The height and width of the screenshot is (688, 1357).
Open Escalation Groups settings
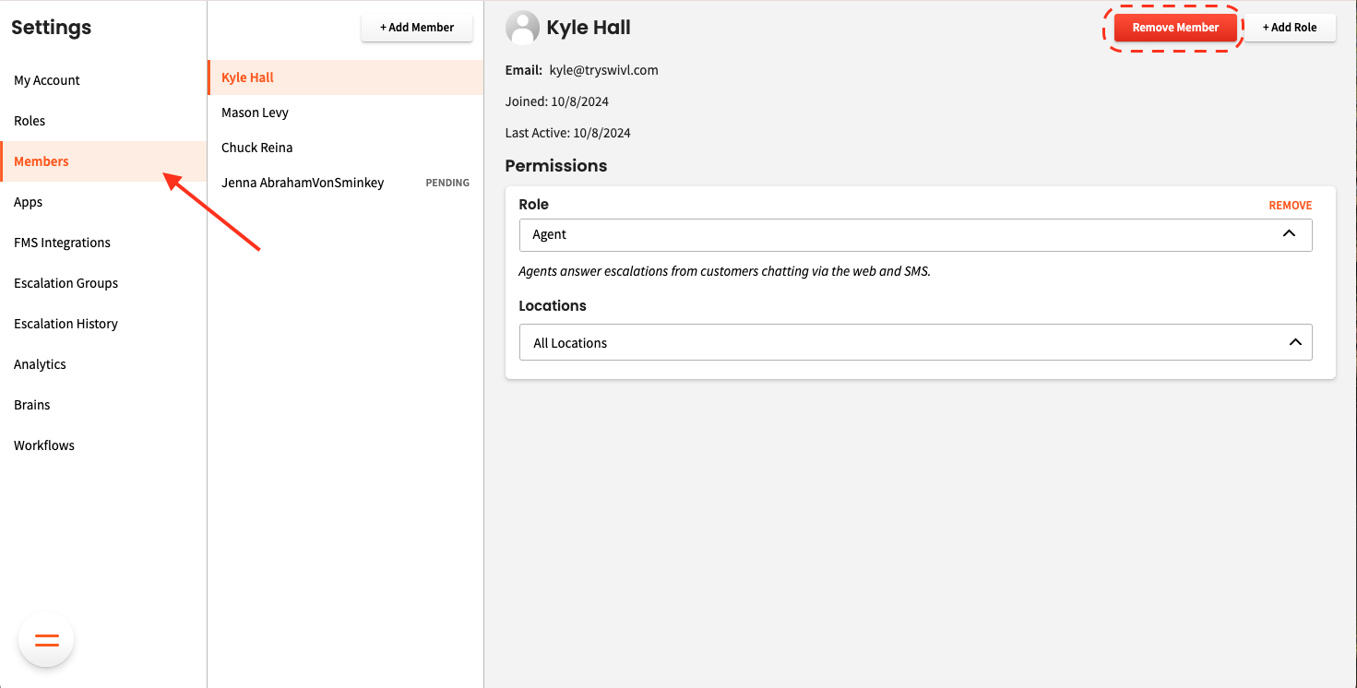click(x=65, y=283)
